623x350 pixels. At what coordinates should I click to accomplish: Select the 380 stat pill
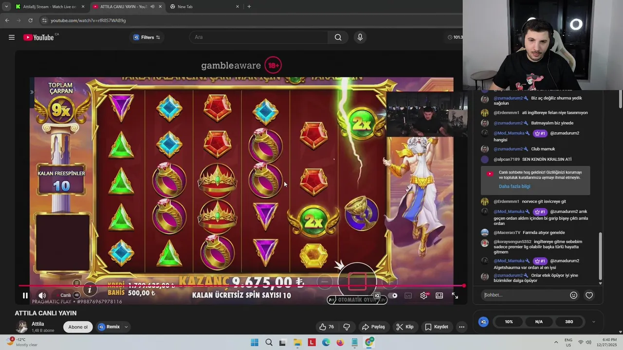[x=569, y=322]
